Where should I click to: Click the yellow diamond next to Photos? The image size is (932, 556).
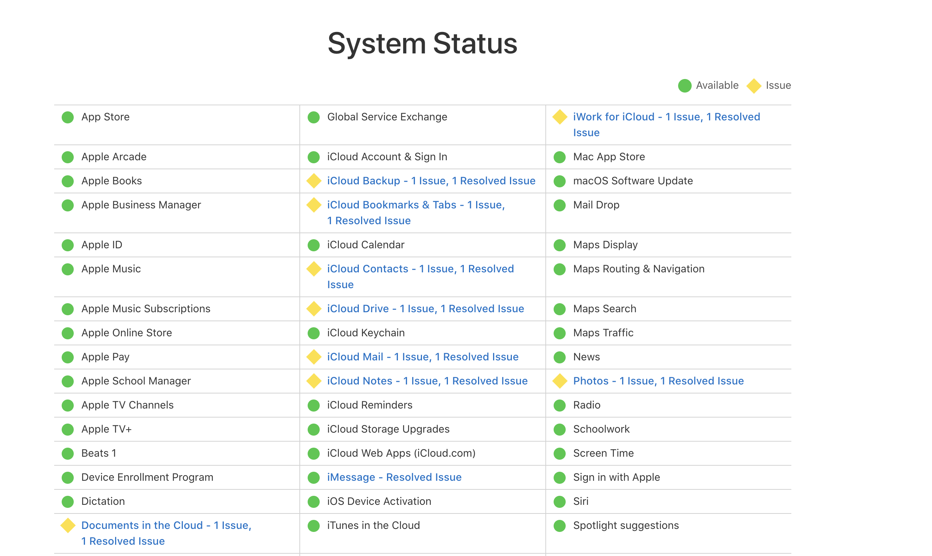[560, 381]
